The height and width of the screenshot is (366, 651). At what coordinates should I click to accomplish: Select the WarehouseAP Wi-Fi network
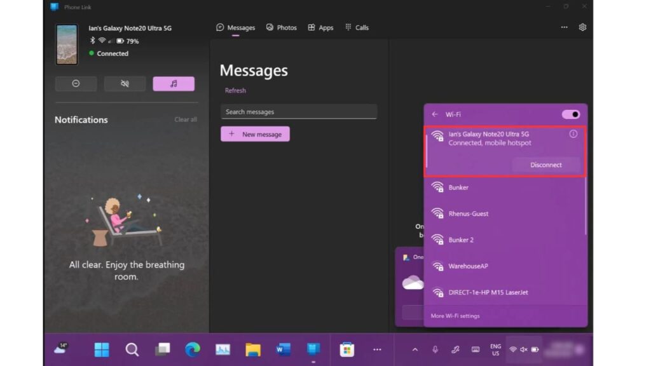(504, 266)
